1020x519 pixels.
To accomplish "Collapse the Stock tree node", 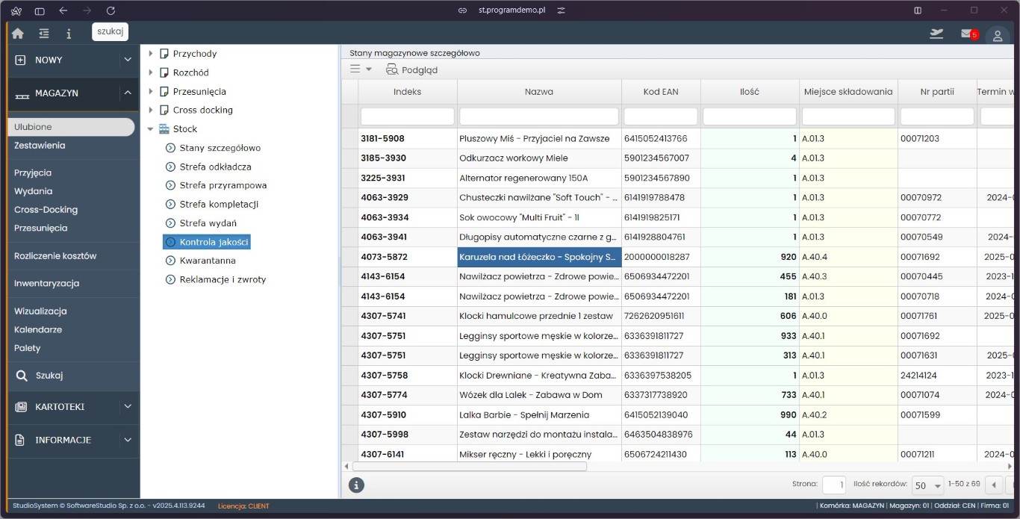I will tap(151, 129).
